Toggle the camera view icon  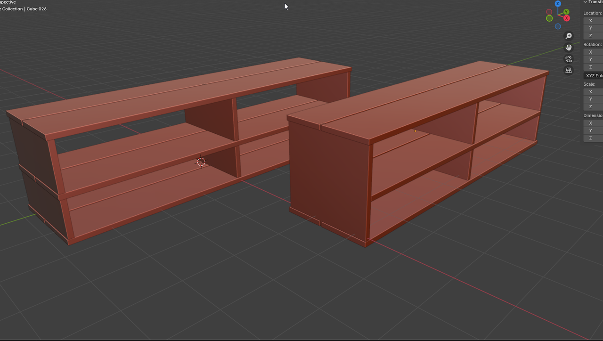[x=569, y=59]
